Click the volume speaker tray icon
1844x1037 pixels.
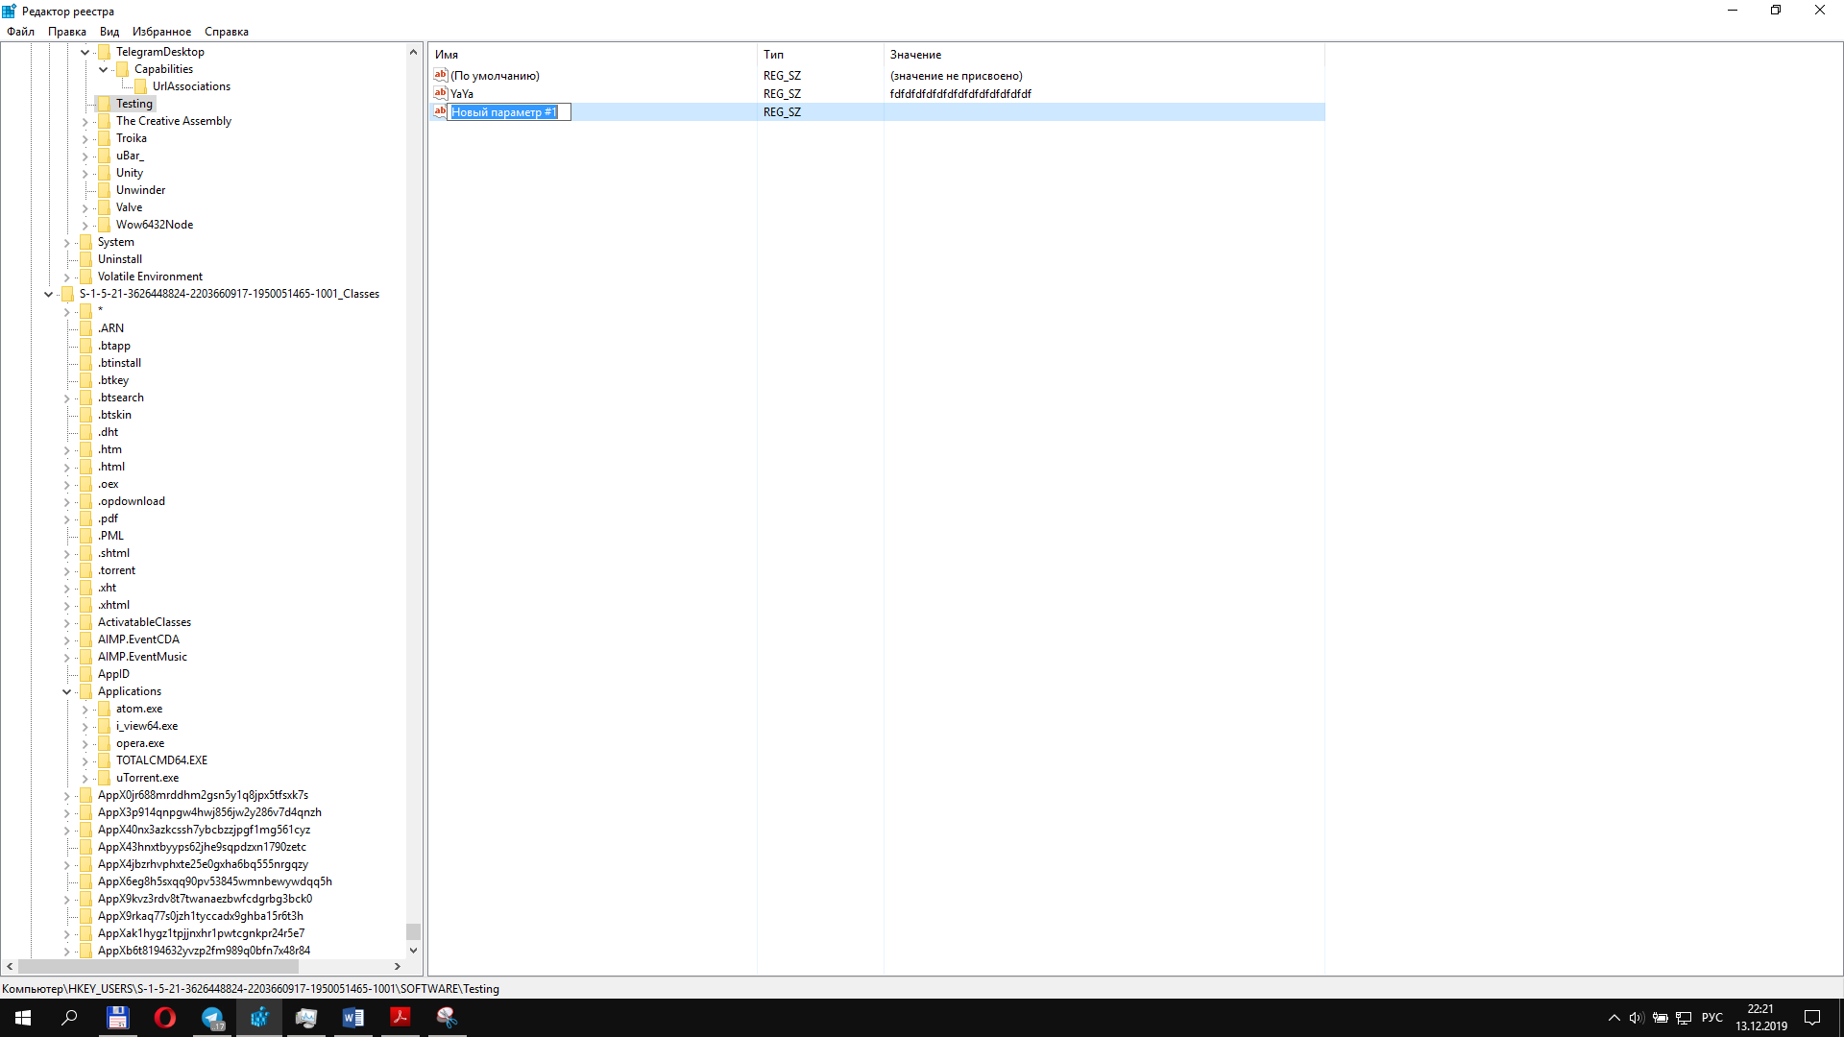point(1637,1018)
